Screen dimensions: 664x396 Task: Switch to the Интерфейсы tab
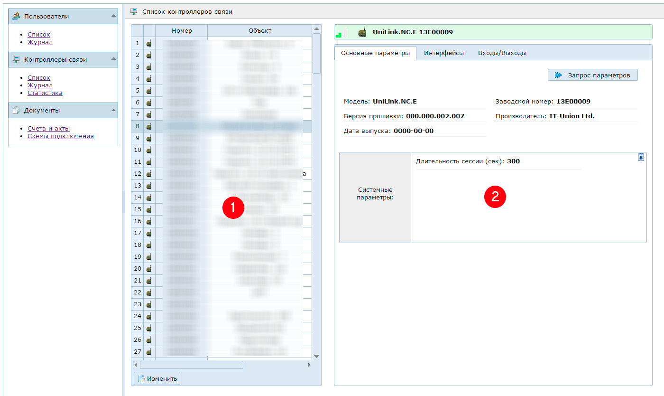tap(443, 53)
